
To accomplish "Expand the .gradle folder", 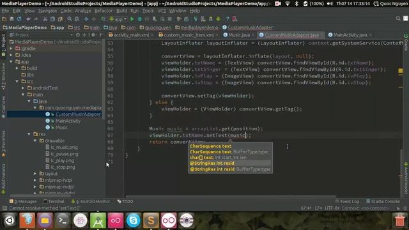I will click(x=12, y=49).
